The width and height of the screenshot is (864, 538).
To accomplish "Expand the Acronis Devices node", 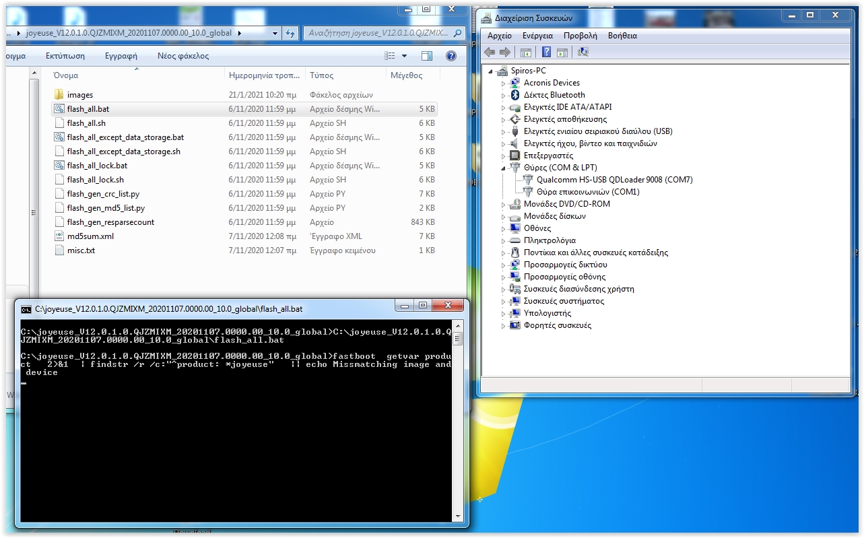I will click(x=503, y=83).
